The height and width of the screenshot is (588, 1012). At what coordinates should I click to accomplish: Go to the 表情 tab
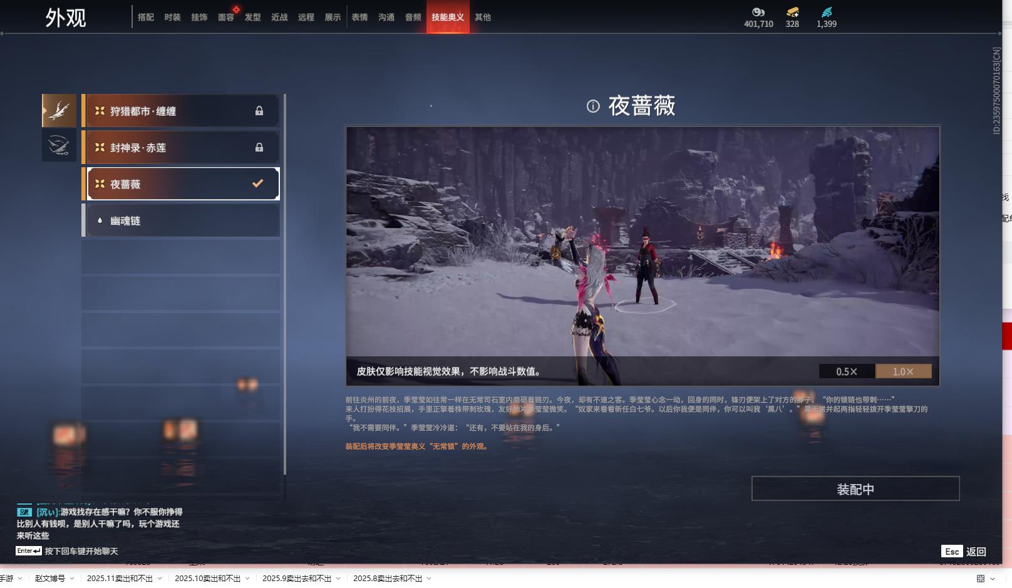coord(359,18)
